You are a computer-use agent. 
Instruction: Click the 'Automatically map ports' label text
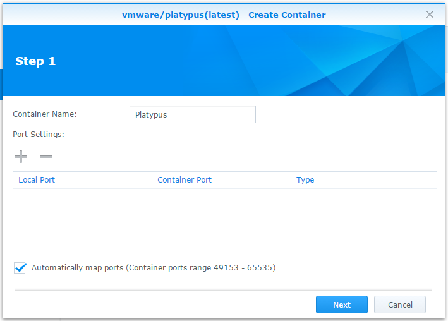[x=77, y=268]
